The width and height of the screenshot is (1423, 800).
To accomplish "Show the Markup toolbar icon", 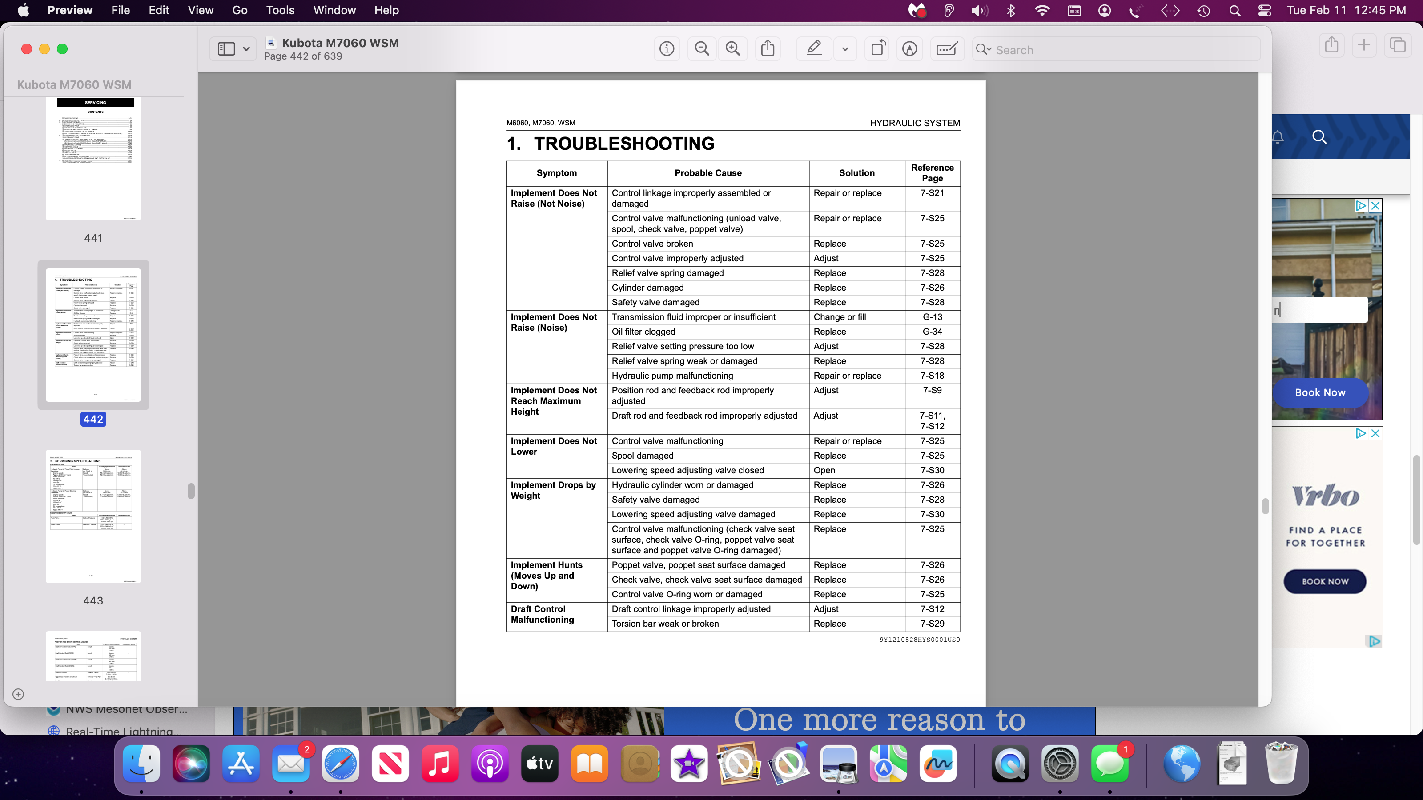I will click(910, 49).
